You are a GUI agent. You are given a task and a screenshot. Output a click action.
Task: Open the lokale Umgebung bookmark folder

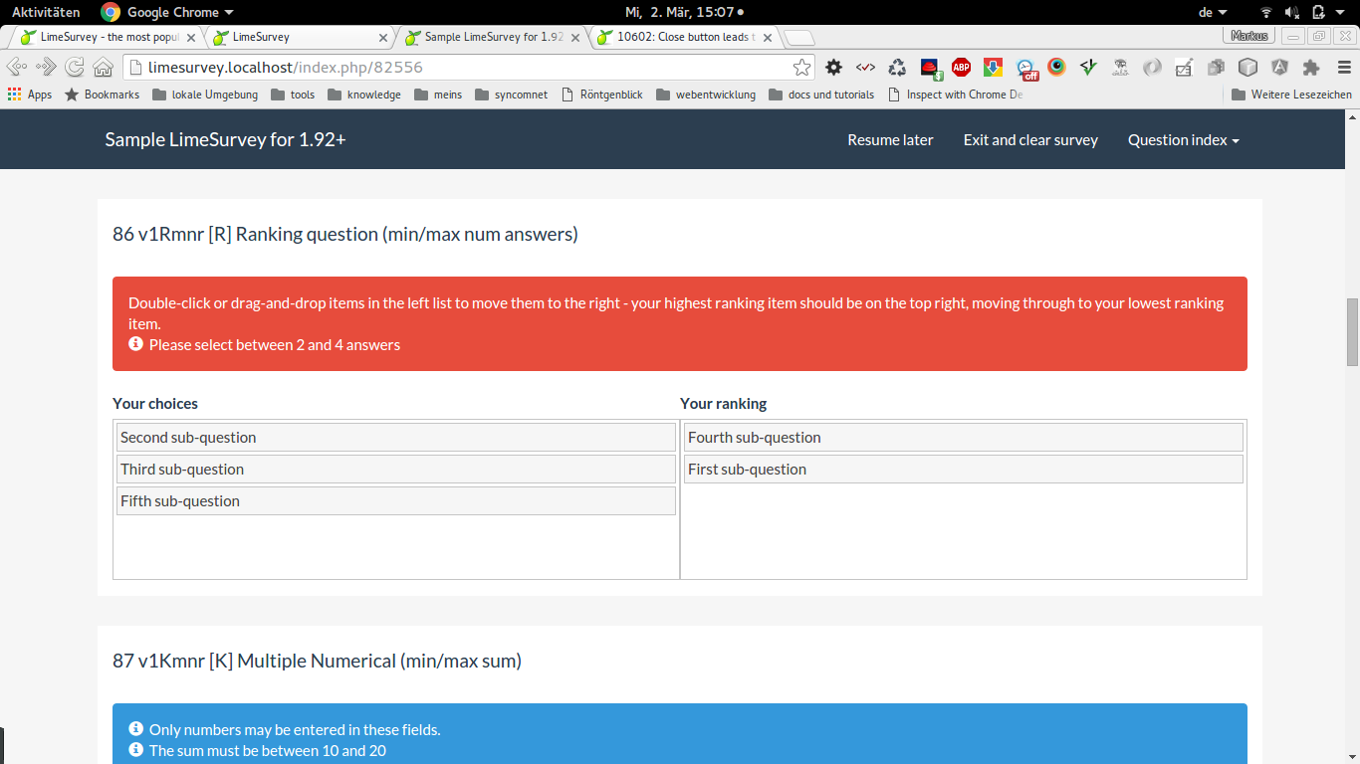coord(205,95)
